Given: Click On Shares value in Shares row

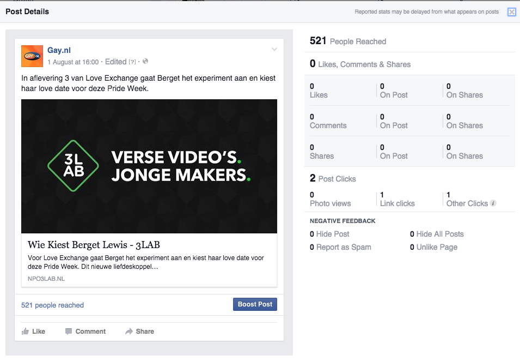Looking at the screenshot, I should click(x=464, y=152).
